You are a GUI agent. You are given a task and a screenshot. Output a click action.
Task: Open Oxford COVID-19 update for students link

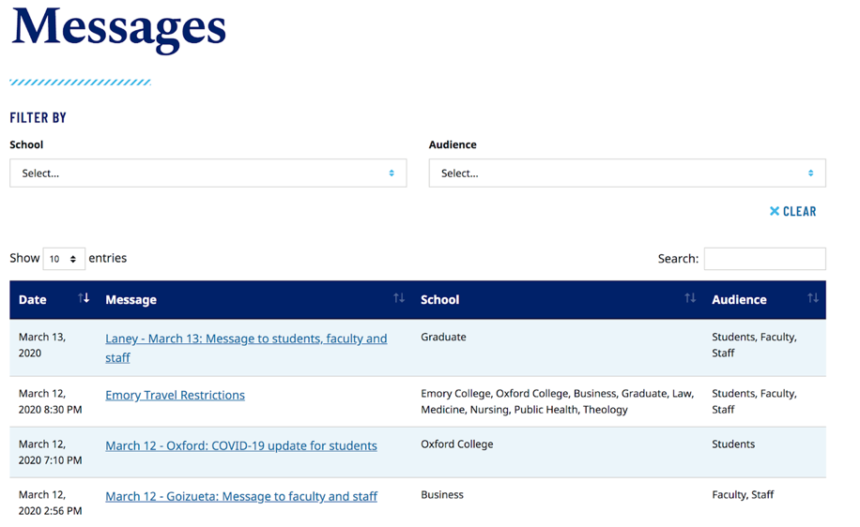coord(240,446)
